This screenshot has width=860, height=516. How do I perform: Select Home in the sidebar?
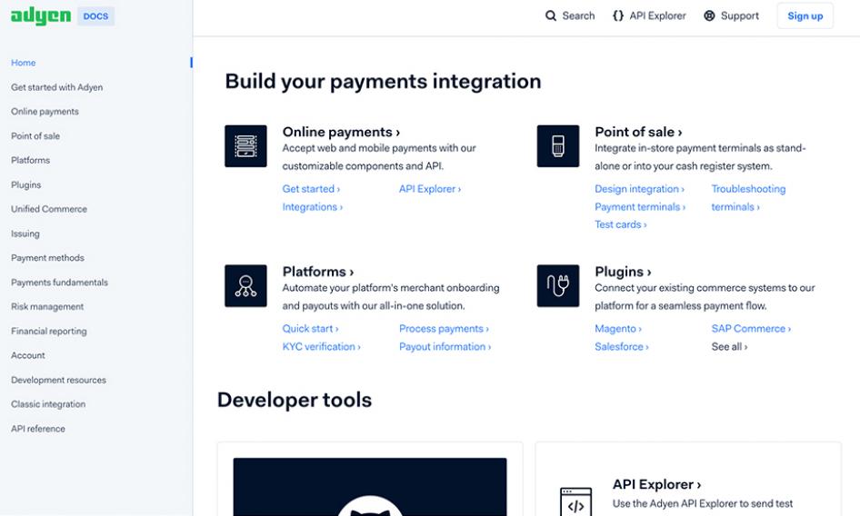click(x=23, y=63)
